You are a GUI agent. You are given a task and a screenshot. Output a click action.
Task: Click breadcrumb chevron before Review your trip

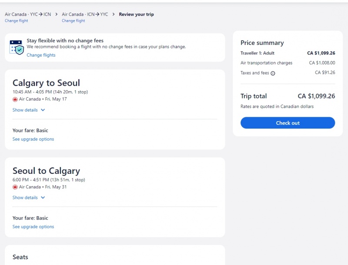click(x=114, y=14)
